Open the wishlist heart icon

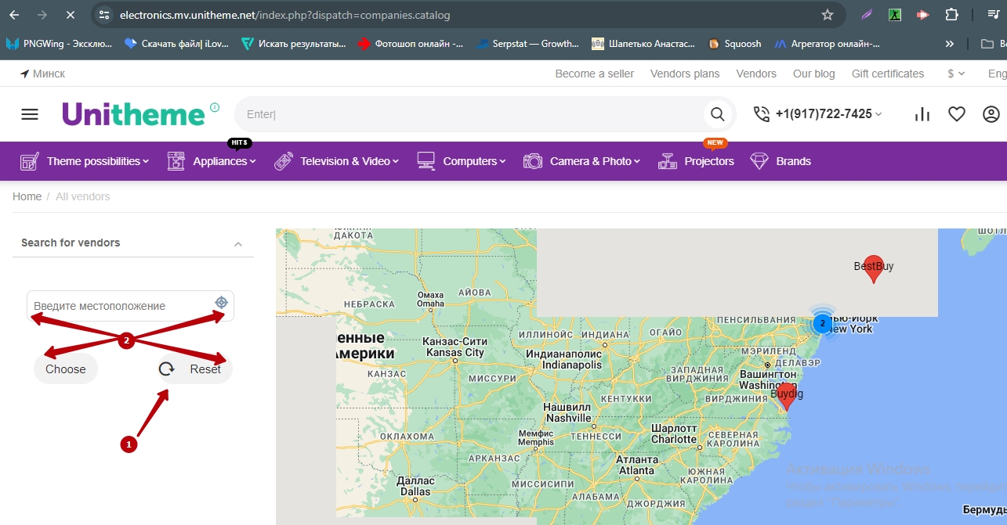point(956,114)
